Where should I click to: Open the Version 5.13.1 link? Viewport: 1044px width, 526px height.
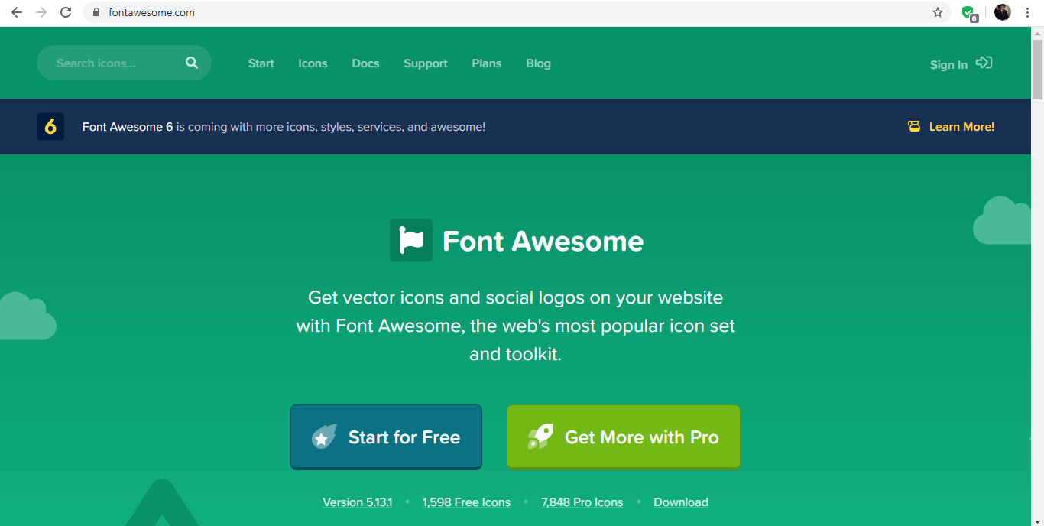[x=357, y=502]
